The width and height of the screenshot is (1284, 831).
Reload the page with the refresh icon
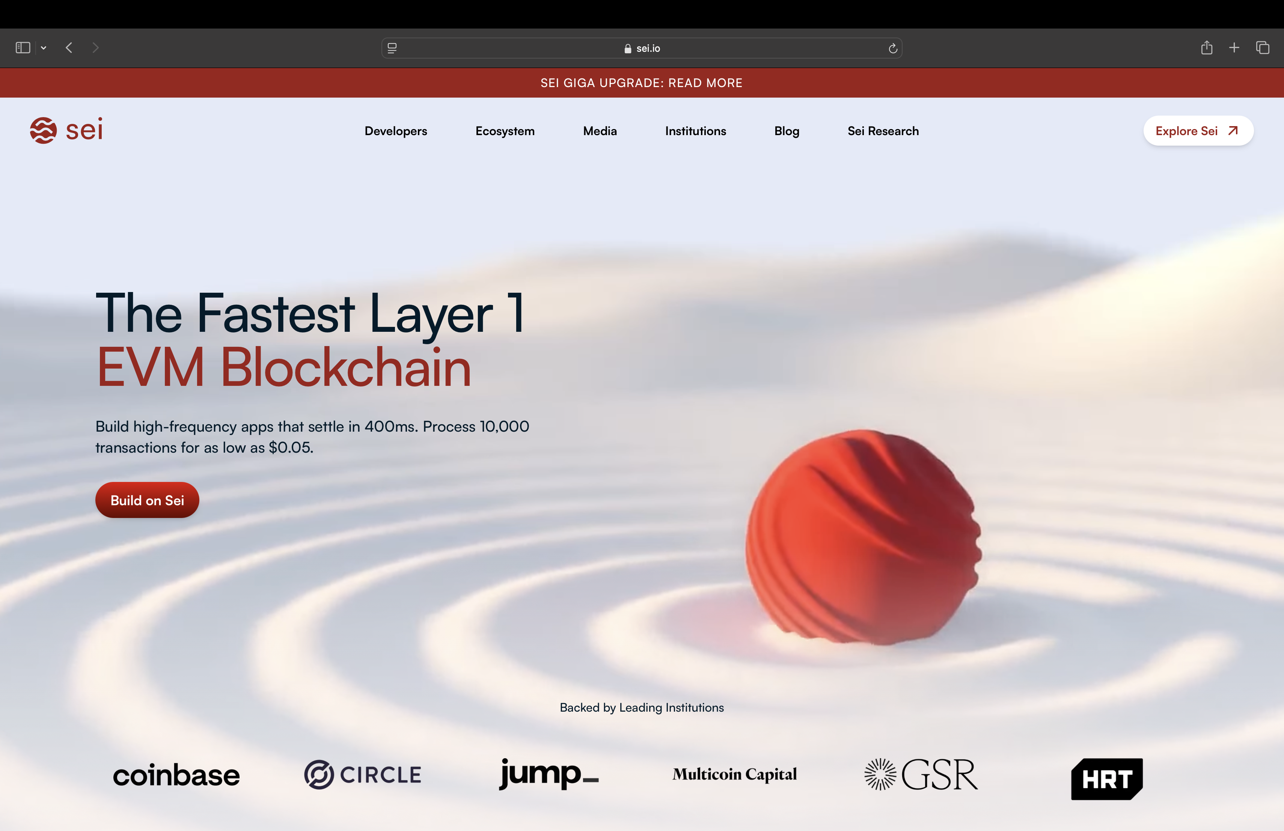click(x=893, y=48)
